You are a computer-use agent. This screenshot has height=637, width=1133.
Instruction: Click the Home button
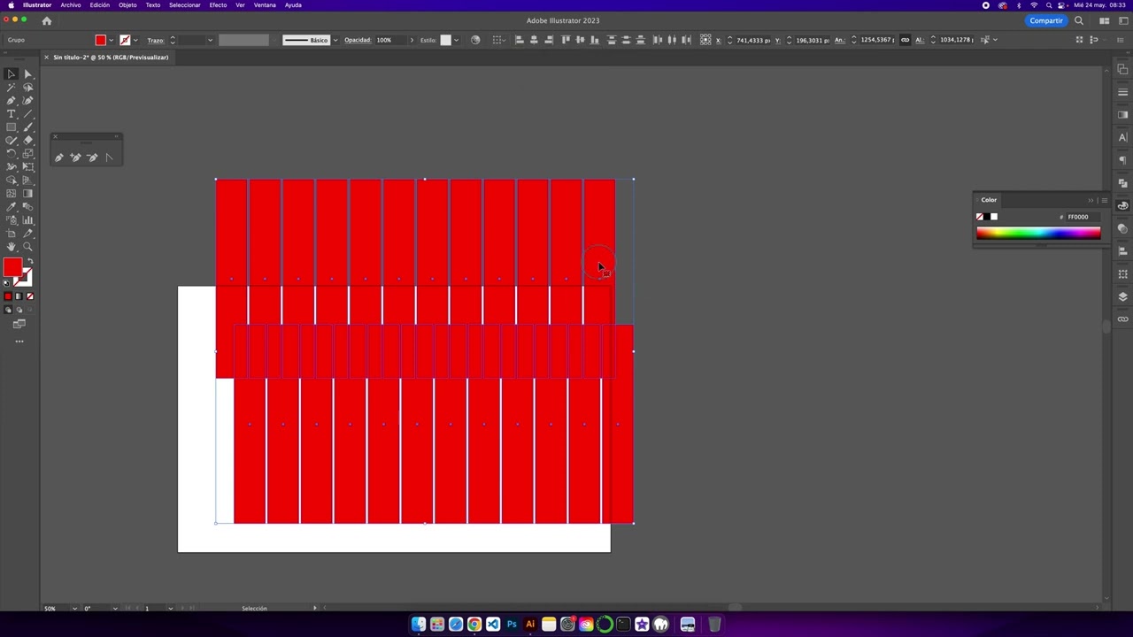tap(47, 20)
